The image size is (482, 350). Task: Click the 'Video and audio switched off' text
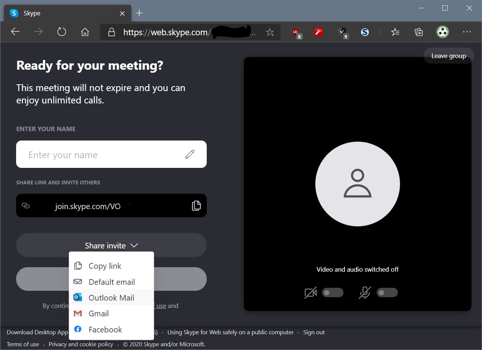coord(357,269)
